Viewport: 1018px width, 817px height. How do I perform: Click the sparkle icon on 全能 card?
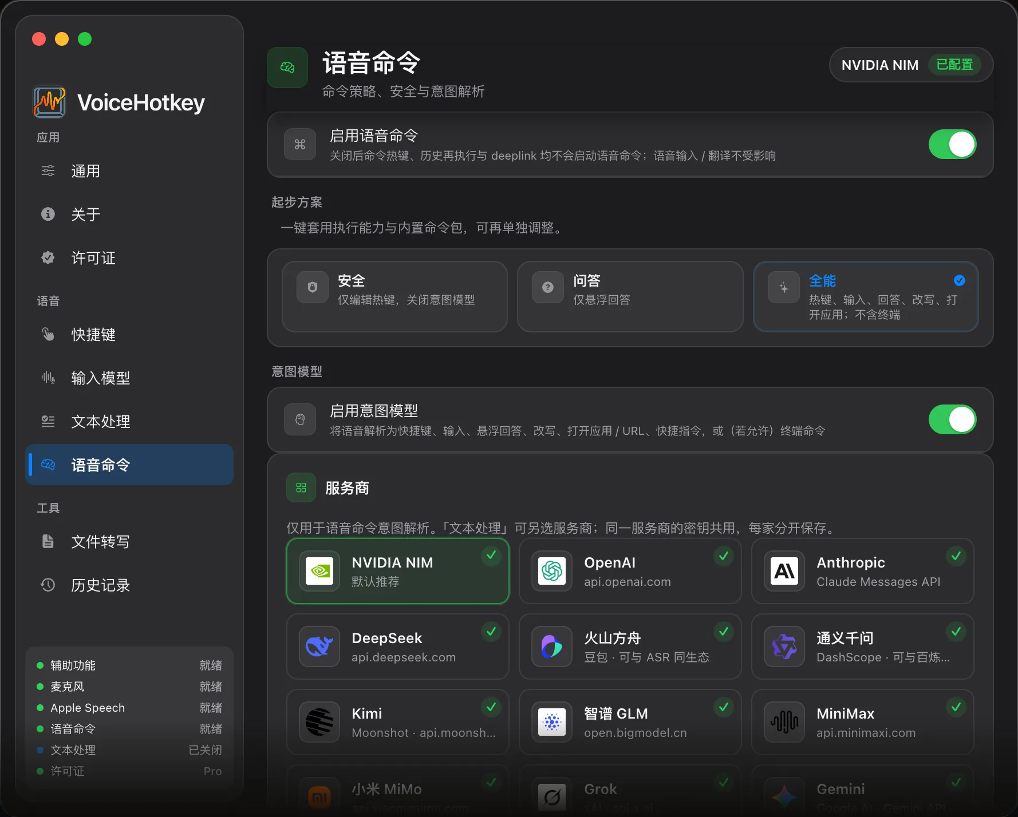click(784, 287)
